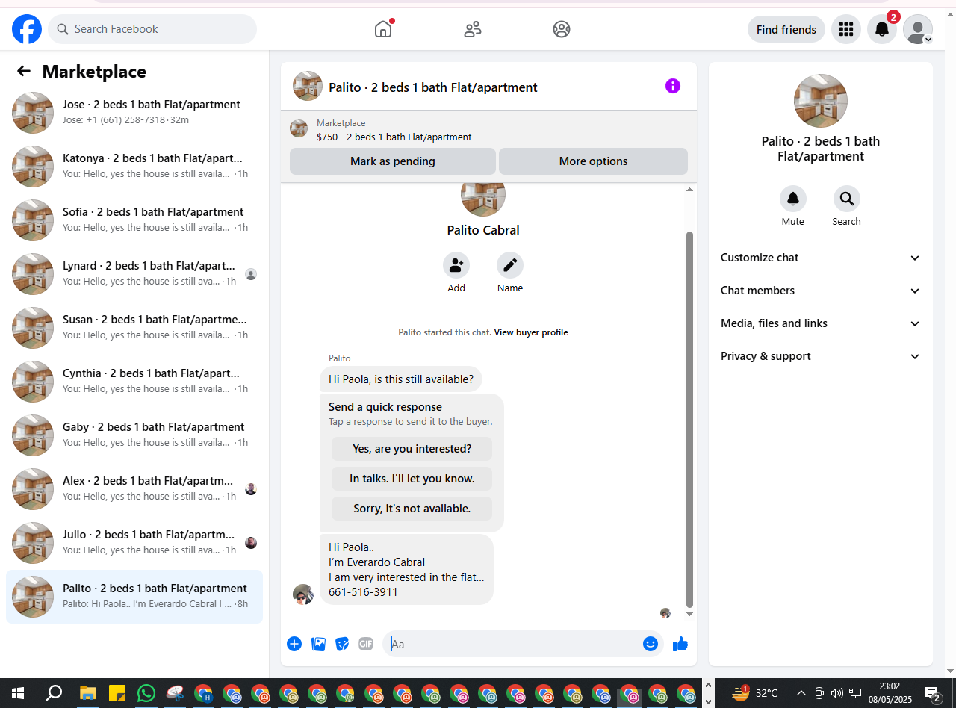This screenshot has height=708, width=956.
Task: Open Alex's conversation
Action: click(x=134, y=488)
